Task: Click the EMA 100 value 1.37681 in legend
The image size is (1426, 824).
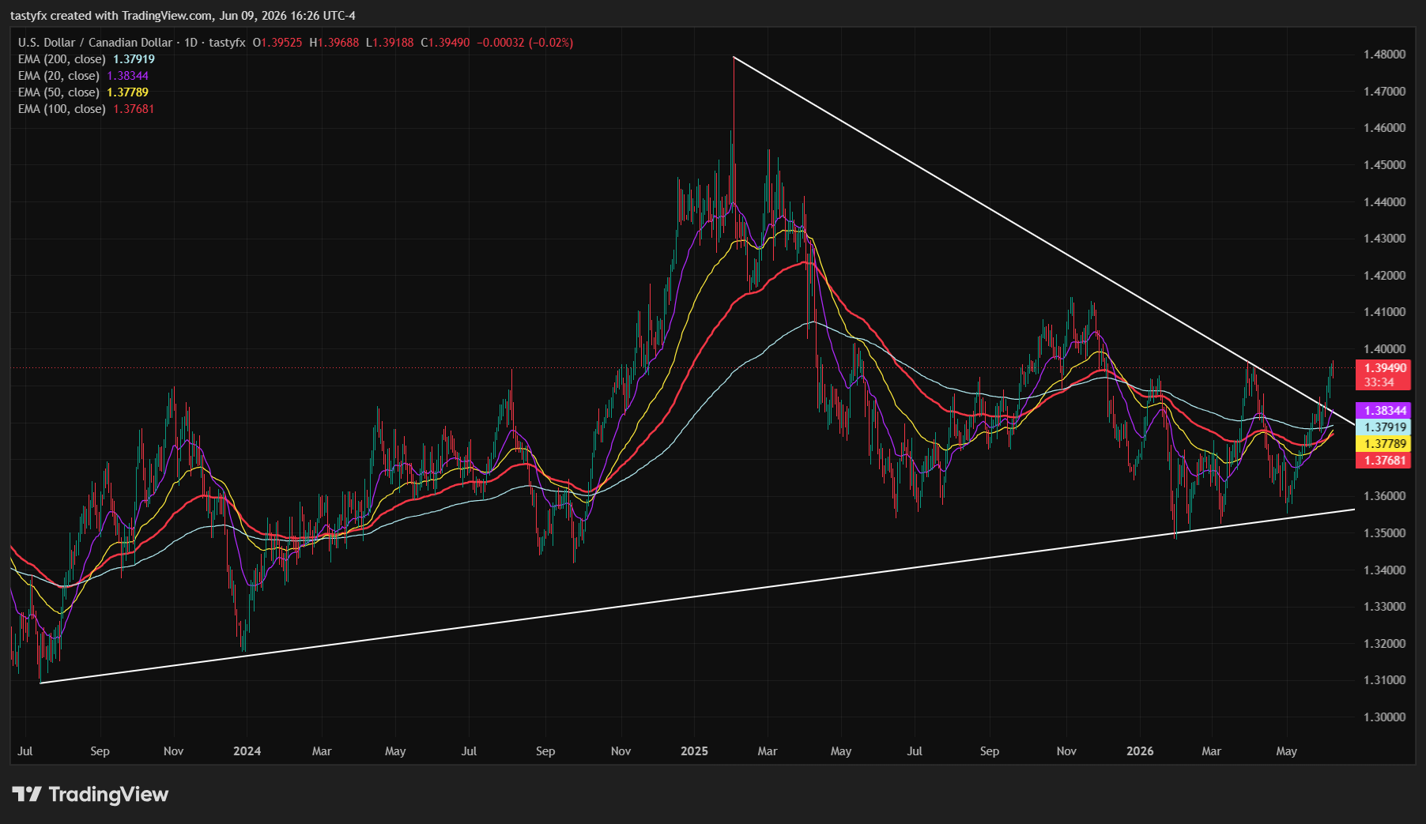Action: [x=134, y=109]
